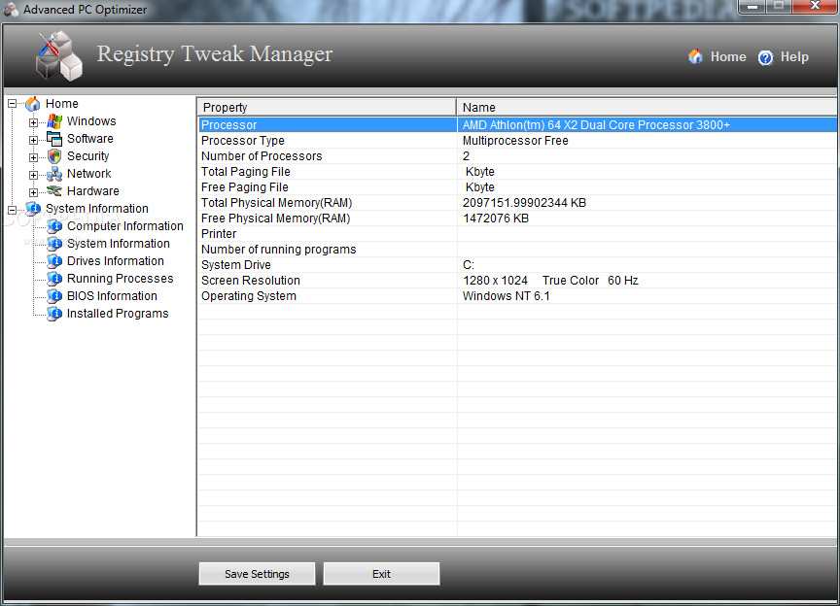840x606 pixels.
Task: Collapse the System Information parent node
Action: tap(12, 210)
